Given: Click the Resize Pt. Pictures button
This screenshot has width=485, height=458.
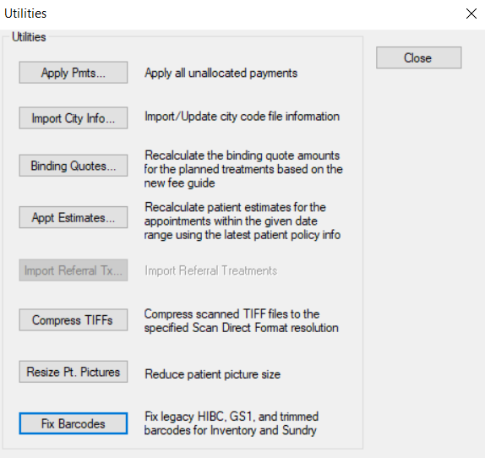Looking at the screenshot, I should point(74,372).
